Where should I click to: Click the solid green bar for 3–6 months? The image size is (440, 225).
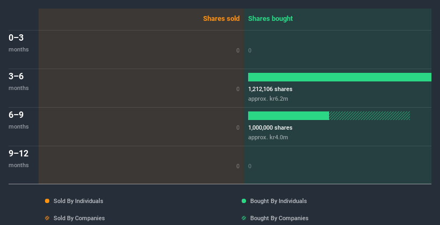(340, 77)
